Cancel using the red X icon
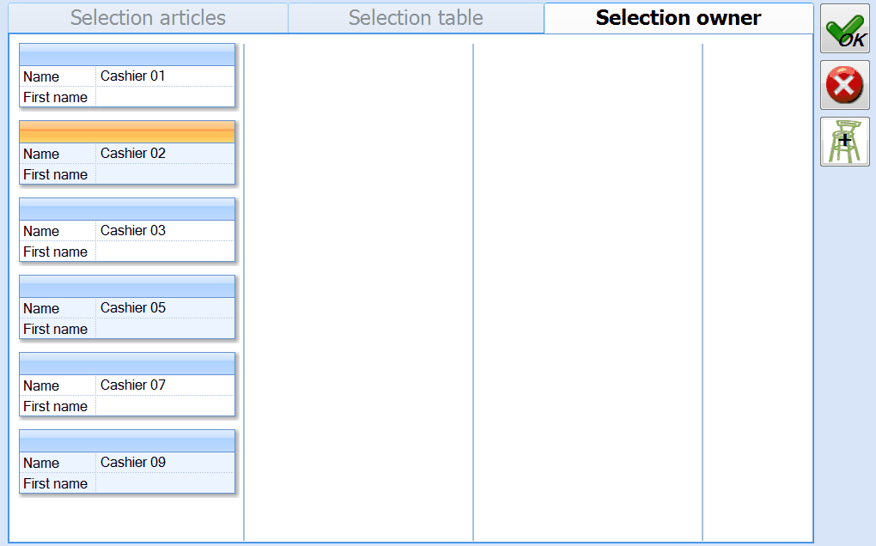 845,85
